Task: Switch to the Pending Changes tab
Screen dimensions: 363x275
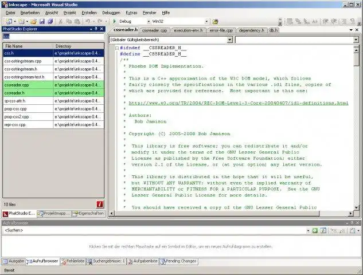Action: [178, 261]
